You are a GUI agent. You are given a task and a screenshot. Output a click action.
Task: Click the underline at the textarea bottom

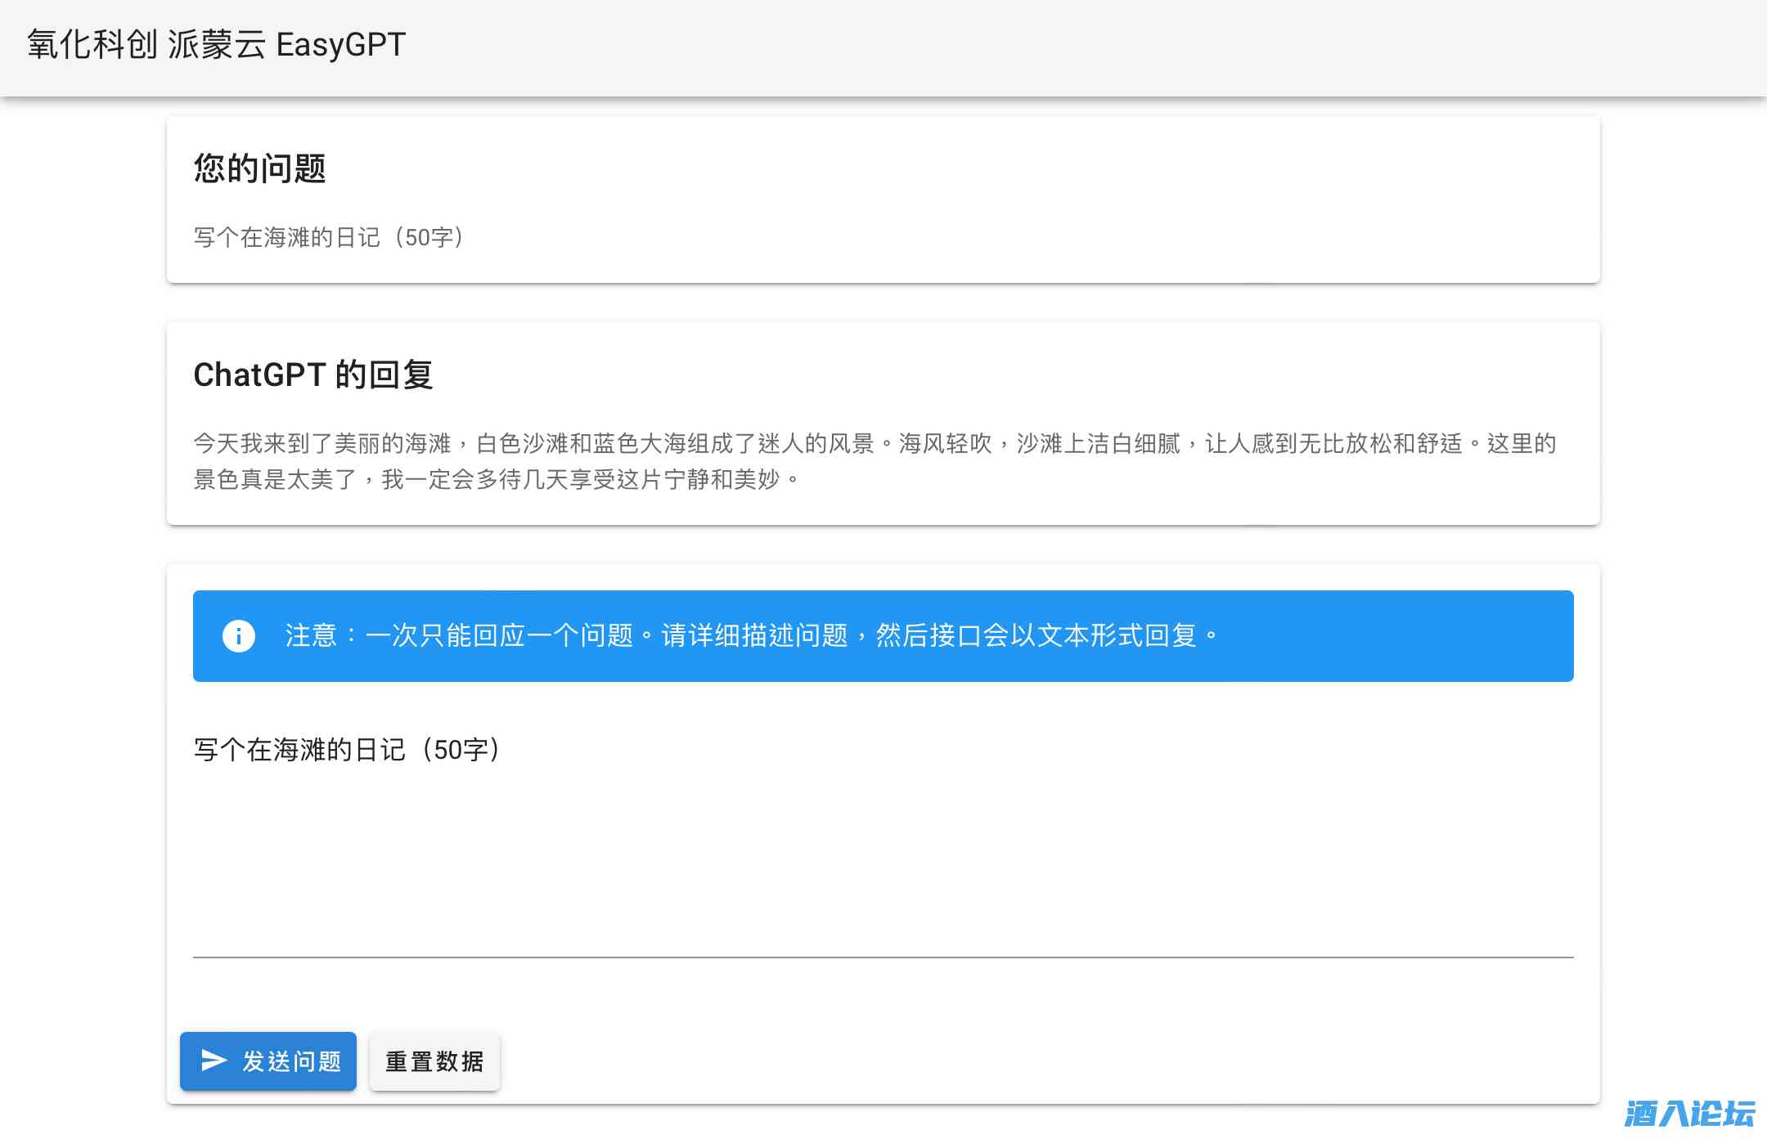pos(883,957)
